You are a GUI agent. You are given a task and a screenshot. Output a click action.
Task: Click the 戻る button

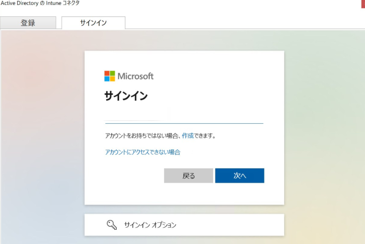(189, 176)
